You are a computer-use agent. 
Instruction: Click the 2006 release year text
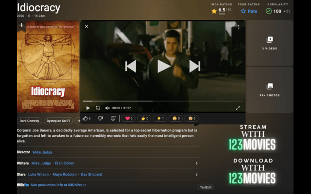[20, 16]
